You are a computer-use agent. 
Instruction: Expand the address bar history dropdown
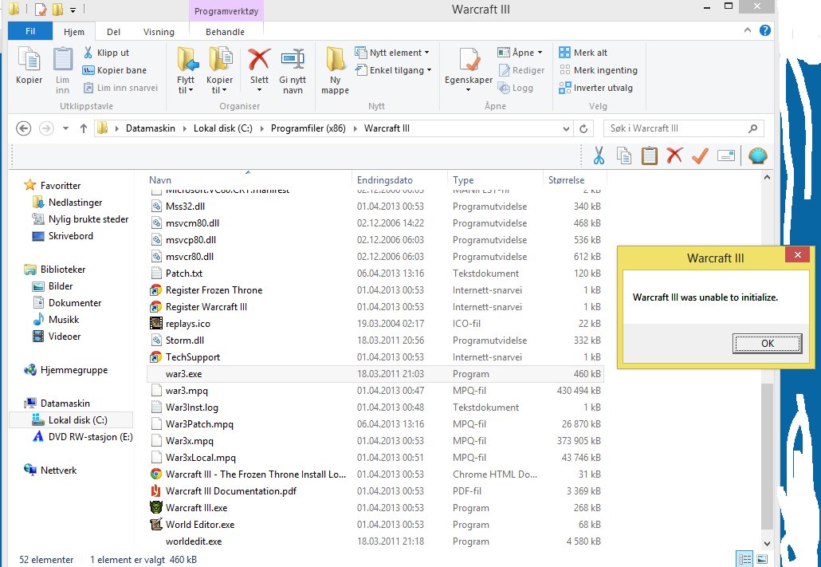(566, 128)
